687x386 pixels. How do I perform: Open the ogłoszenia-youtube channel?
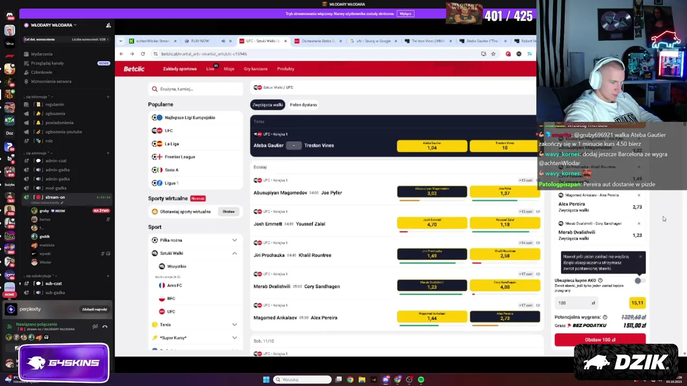coord(64,132)
